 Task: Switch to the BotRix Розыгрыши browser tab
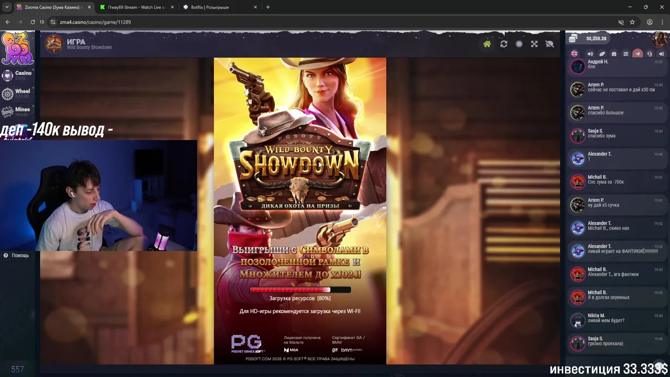220,7
